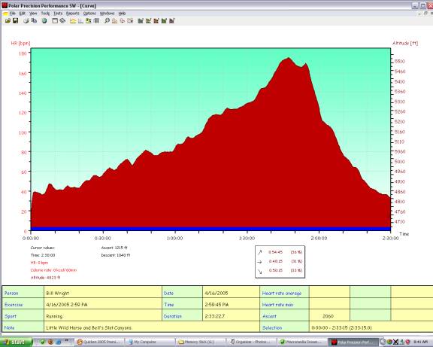433x347 pixels.
Task: Open the Windows menu
Action: 107,14
